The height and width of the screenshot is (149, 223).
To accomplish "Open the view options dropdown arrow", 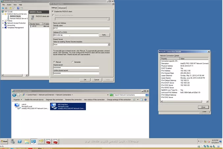I will 138,100.
